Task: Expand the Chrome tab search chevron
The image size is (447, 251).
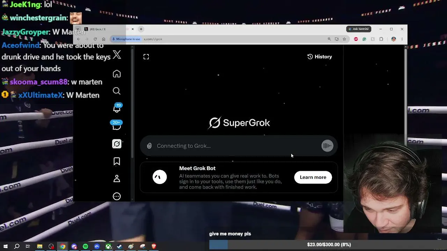Action: tap(78, 29)
